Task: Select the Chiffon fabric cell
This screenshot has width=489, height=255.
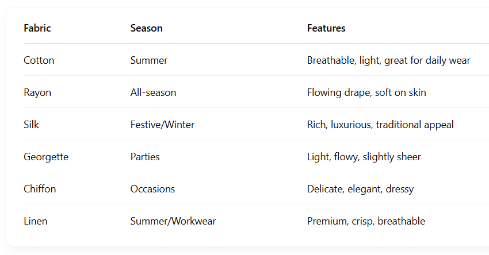Action: [x=40, y=189]
